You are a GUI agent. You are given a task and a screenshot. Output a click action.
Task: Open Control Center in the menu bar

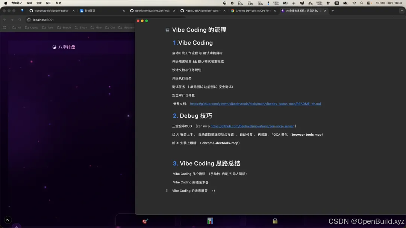(369, 3)
